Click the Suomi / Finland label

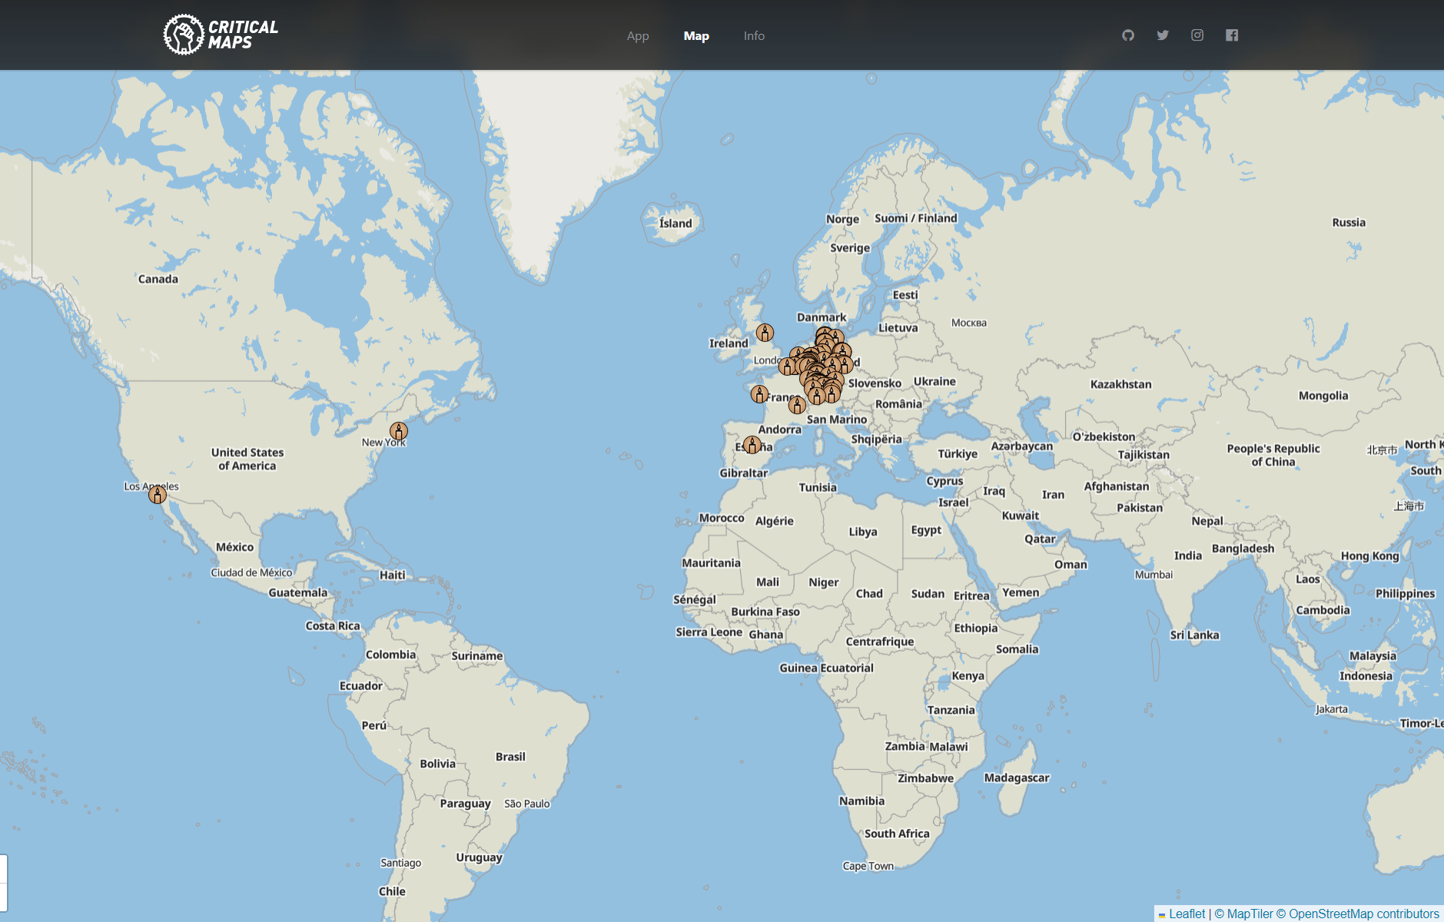click(916, 218)
